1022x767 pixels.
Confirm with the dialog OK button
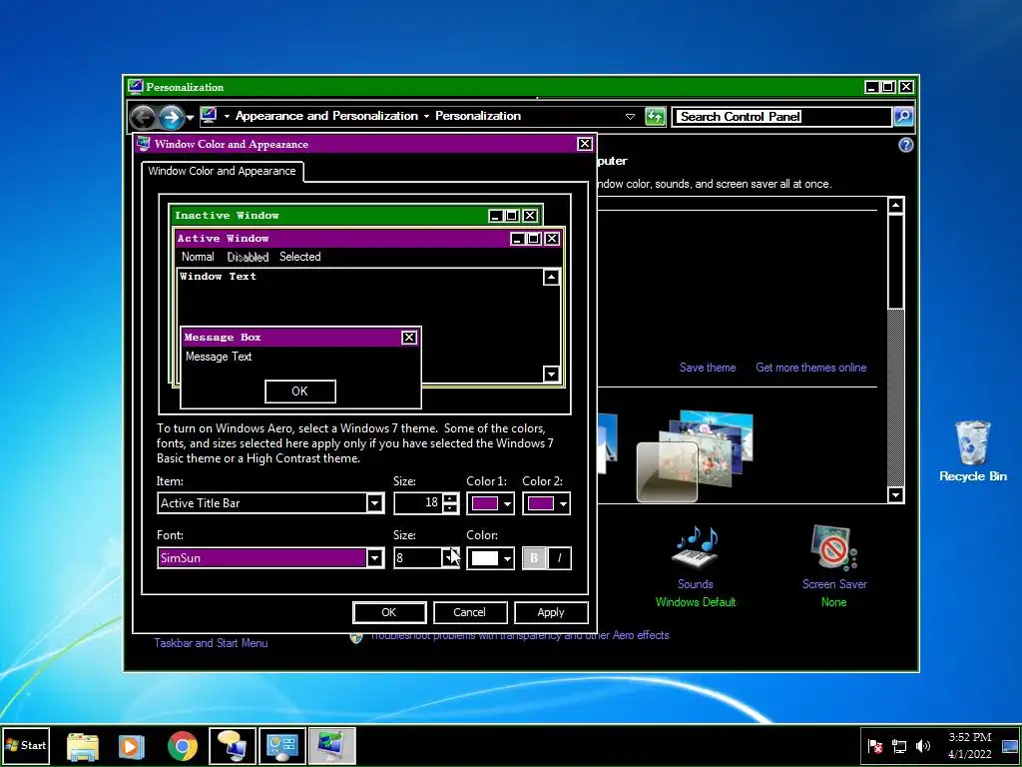click(x=389, y=612)
